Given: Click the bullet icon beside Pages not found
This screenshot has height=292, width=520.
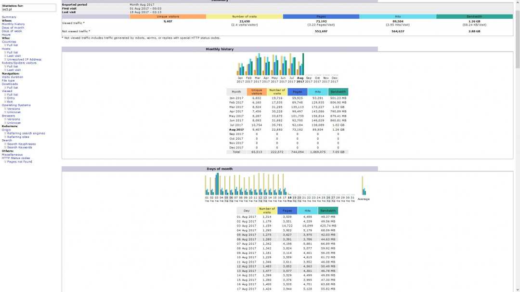Looking at the screenshot, I should pyautogui.click(x=5, y=162).
